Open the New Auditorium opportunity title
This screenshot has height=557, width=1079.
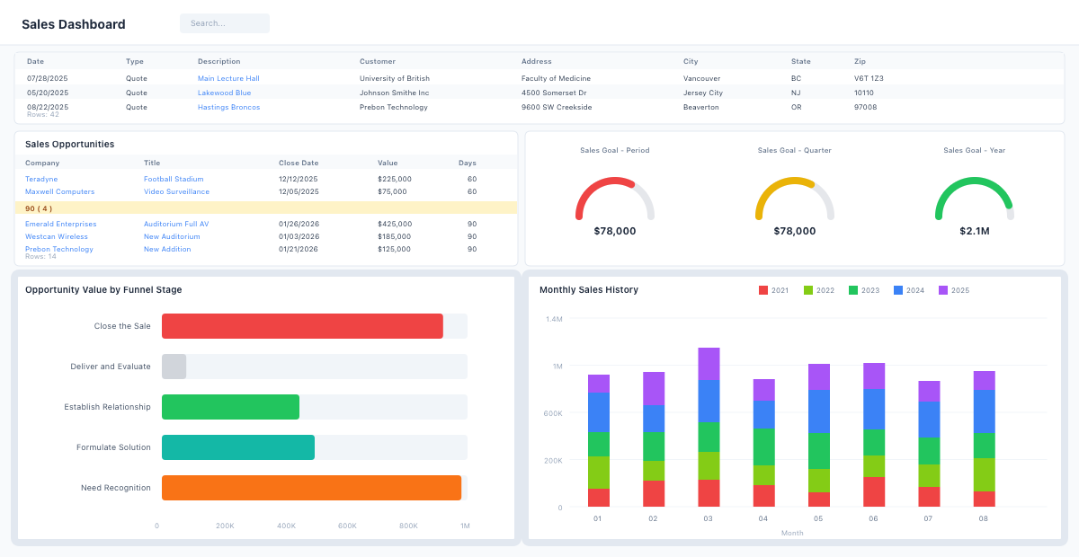172,236
